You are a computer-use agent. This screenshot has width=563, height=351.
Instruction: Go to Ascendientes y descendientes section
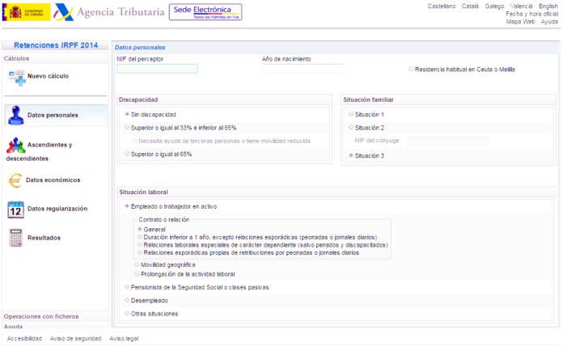click(39, 151)
